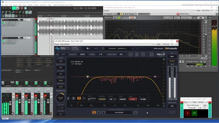Viewport: 219px width, 123px height.
Task: Toggle the band solo S button
Action: point(84,98)
